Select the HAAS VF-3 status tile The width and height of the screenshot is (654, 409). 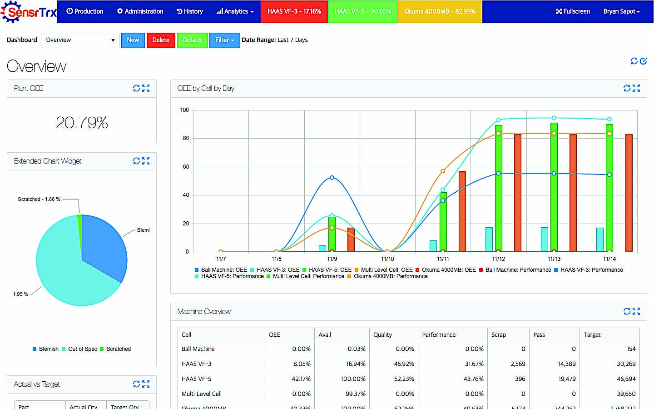(x=294, y=11)
